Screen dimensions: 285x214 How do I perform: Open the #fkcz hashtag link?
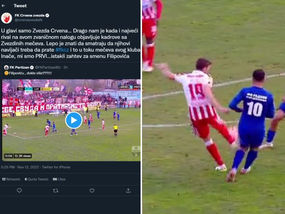click(x=62, y=50)
